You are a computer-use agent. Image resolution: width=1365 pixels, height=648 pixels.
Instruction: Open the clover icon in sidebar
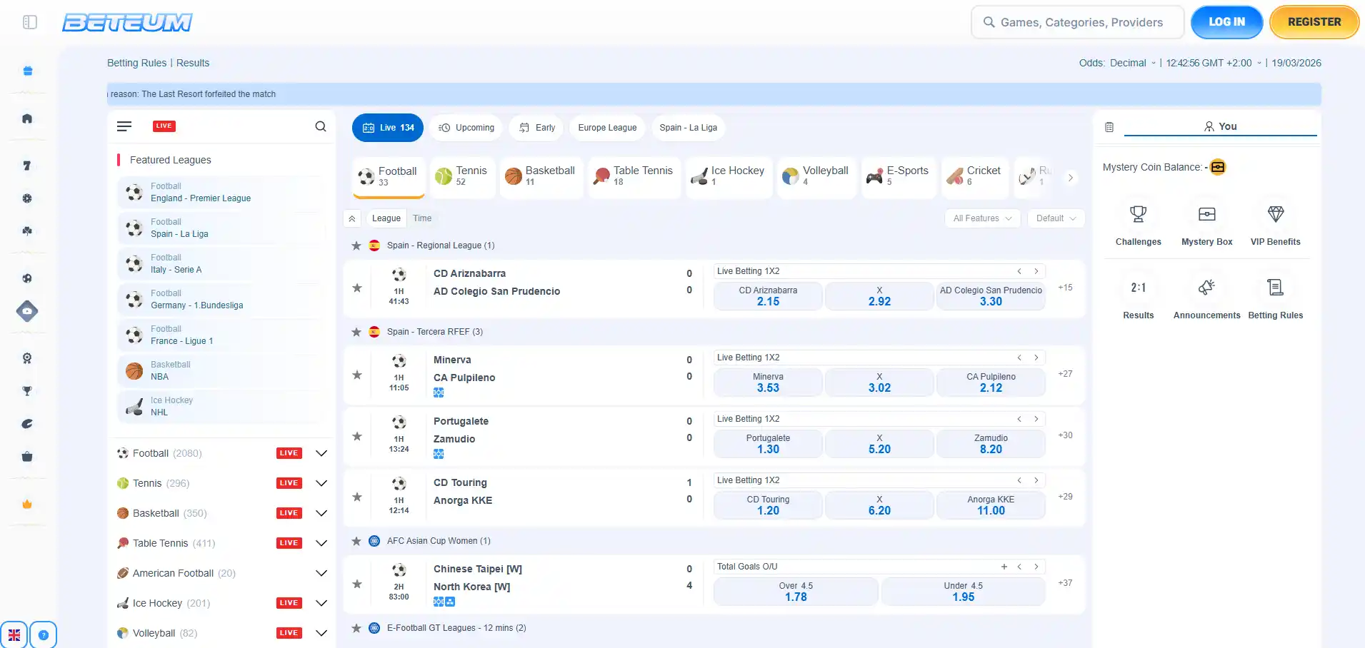(x=27, y=231)
